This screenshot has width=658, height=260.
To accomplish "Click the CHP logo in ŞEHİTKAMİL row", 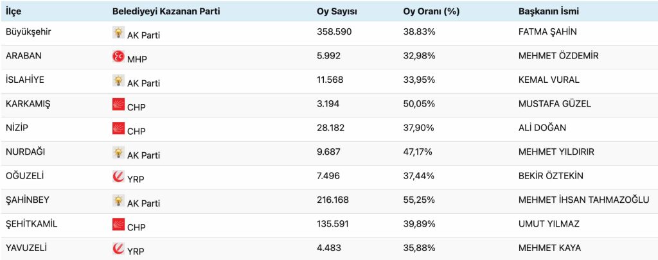I will click(x=118, y=225).
